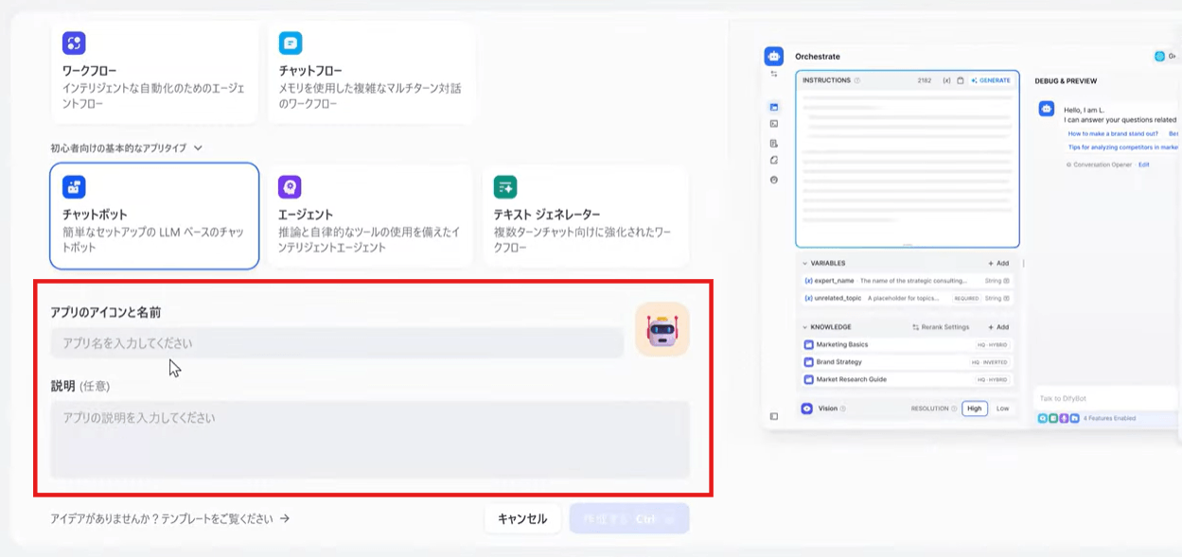Click the 作成する create button

coord(629,518)
